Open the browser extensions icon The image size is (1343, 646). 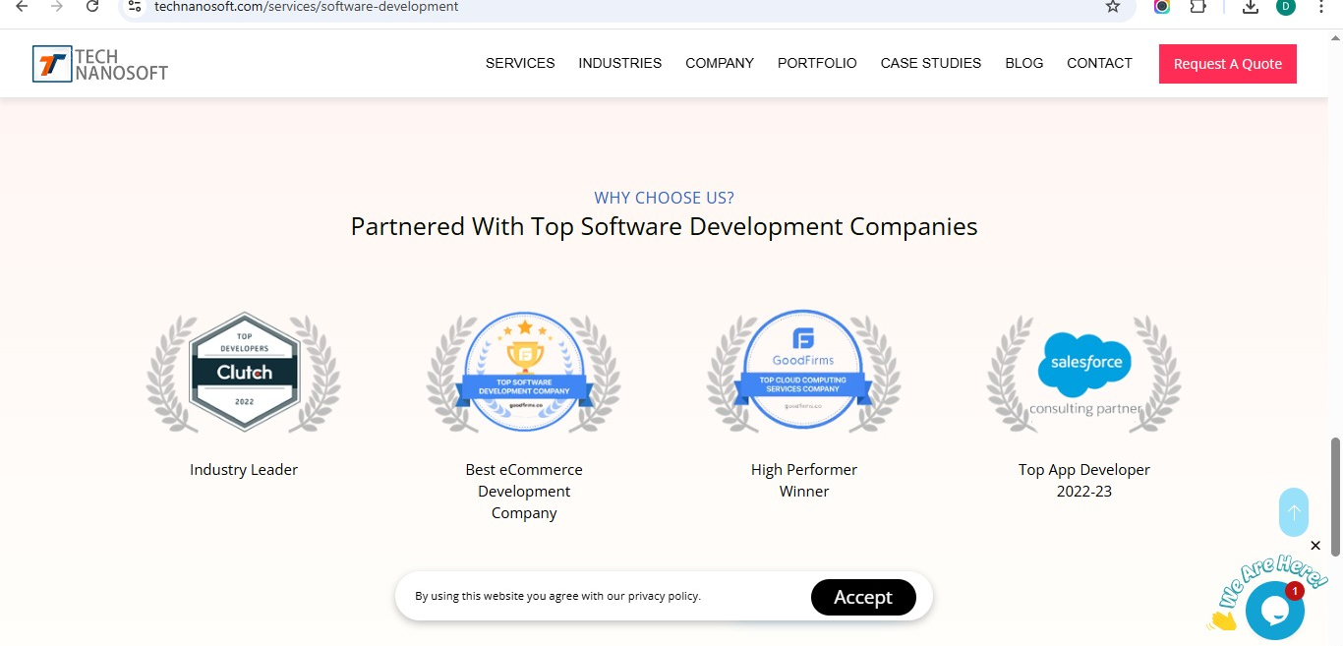point(1197,7)
